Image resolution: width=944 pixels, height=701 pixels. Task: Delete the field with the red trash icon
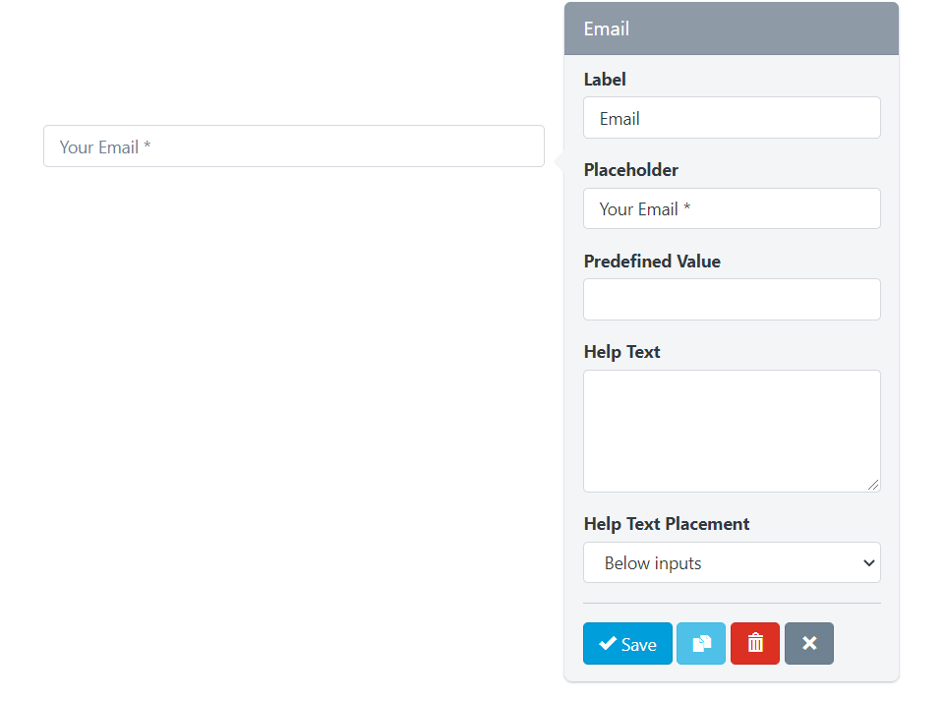pos(755,644)
